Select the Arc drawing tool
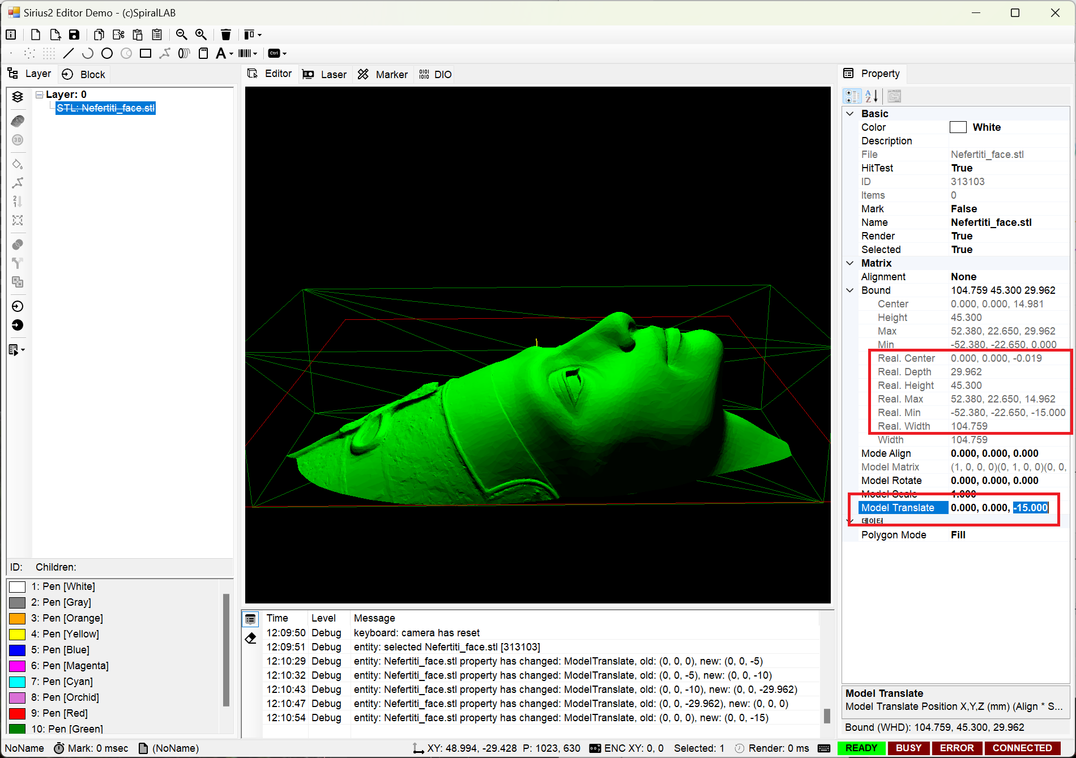This screenshot has width=1076, height=758. click(x=88, y=53)
